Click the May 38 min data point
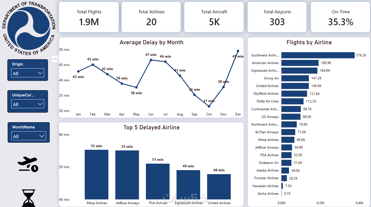 [x=136, y=87]
